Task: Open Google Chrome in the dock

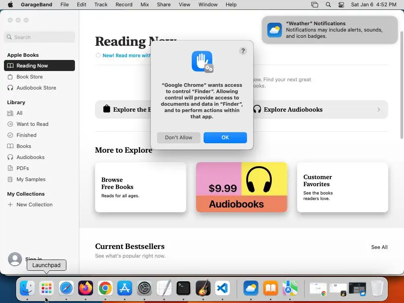Action: (105, 288)
